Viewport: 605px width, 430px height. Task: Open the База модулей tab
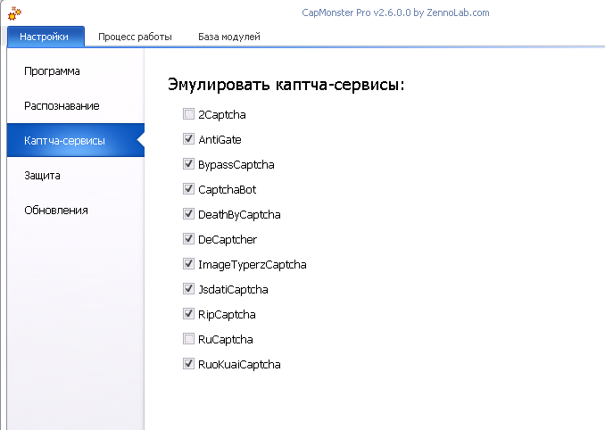tap(229, 37)
